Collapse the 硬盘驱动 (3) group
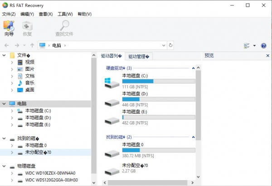272x186 pixels. pyautogui.click(x=193, y=68)
